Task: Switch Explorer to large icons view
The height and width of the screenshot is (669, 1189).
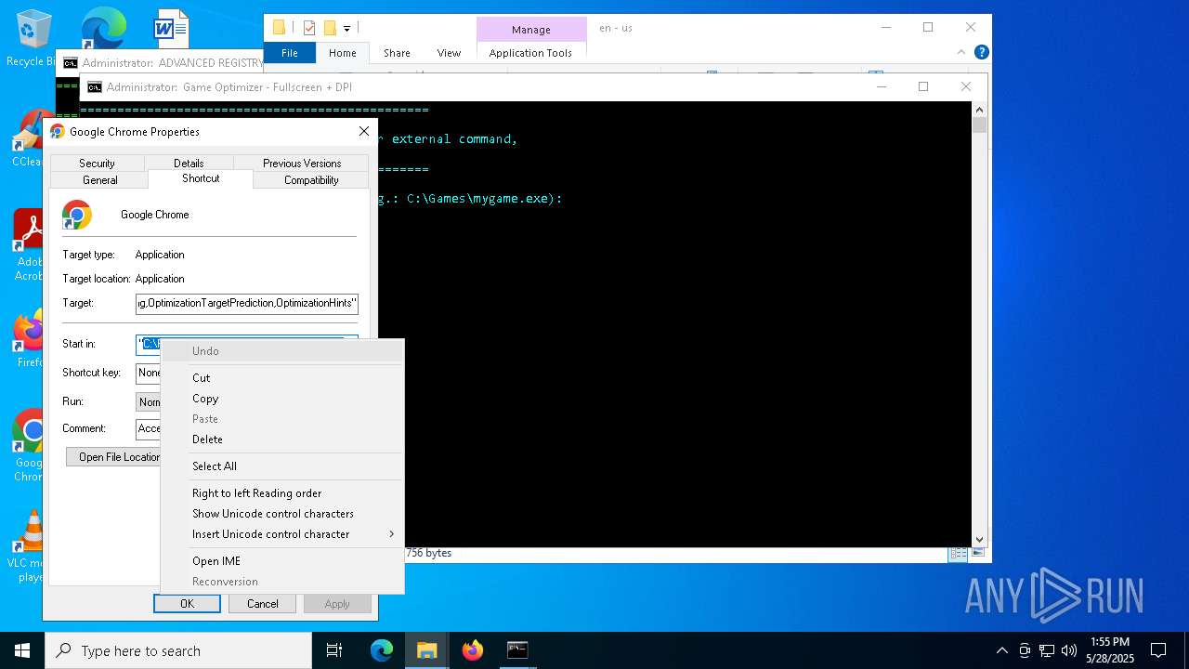Action: [976, 554]
